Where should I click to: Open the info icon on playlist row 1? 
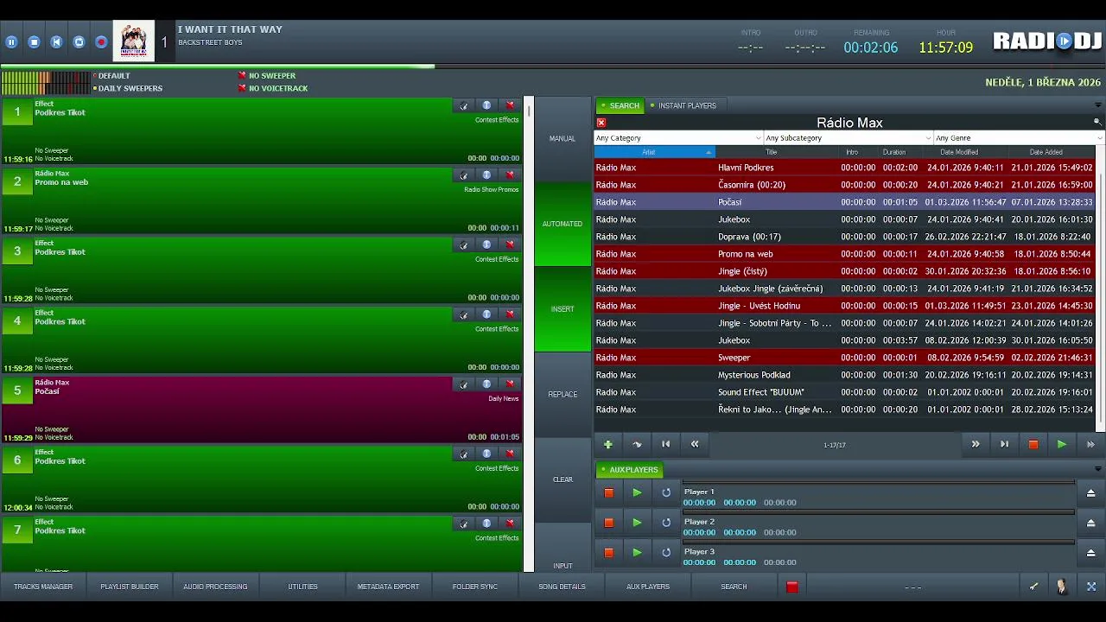click(486, 105)
